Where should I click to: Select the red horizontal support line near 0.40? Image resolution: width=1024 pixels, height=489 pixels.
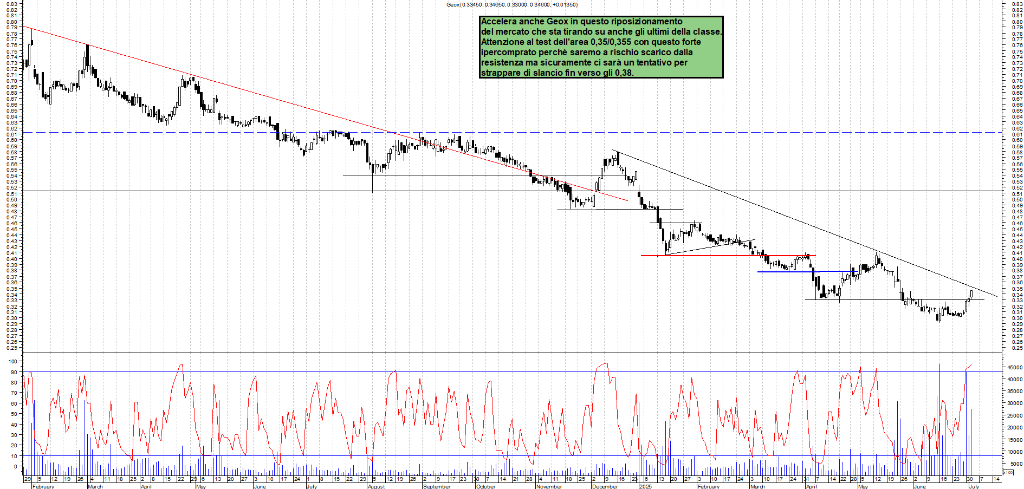click(728, 256)
